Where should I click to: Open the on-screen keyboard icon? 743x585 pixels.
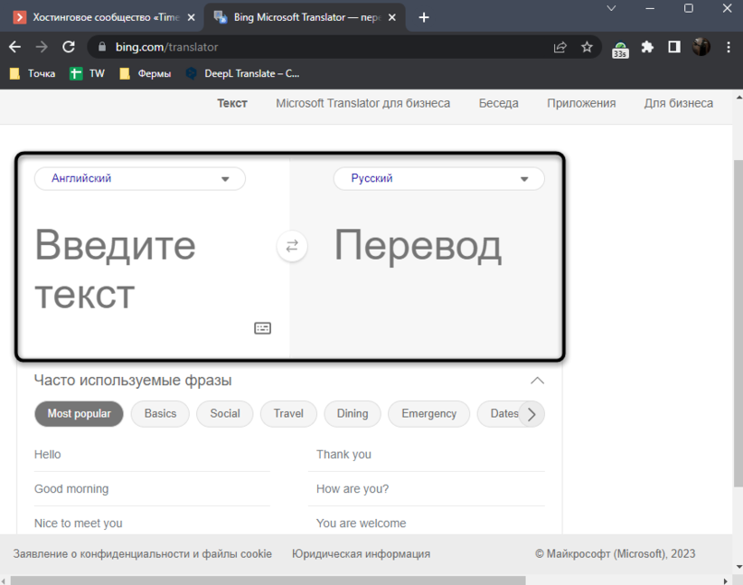pos(262,328)
